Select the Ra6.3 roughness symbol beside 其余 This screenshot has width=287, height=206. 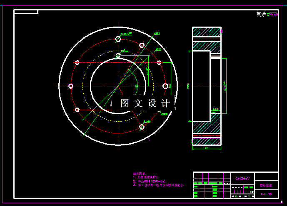(272, 14)
